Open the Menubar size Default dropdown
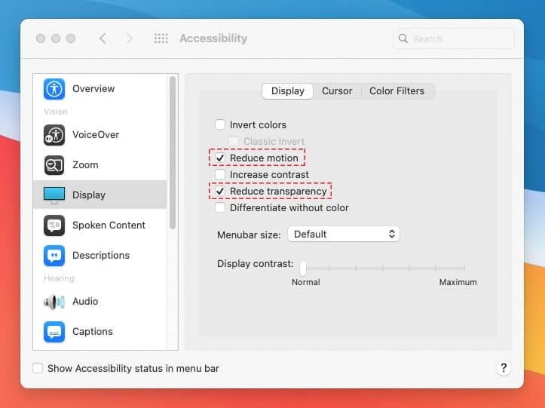This screenshot has width=545, height=408. (344, 234)
